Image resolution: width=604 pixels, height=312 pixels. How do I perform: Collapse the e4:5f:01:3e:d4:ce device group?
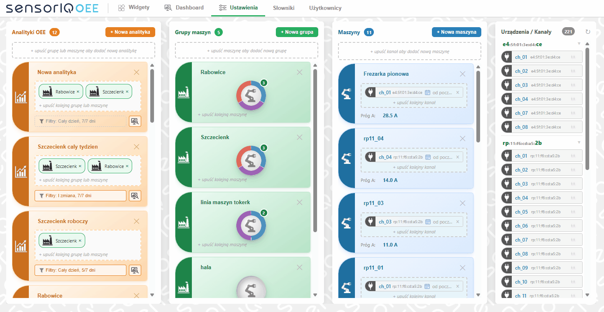(x=579, y=44)
